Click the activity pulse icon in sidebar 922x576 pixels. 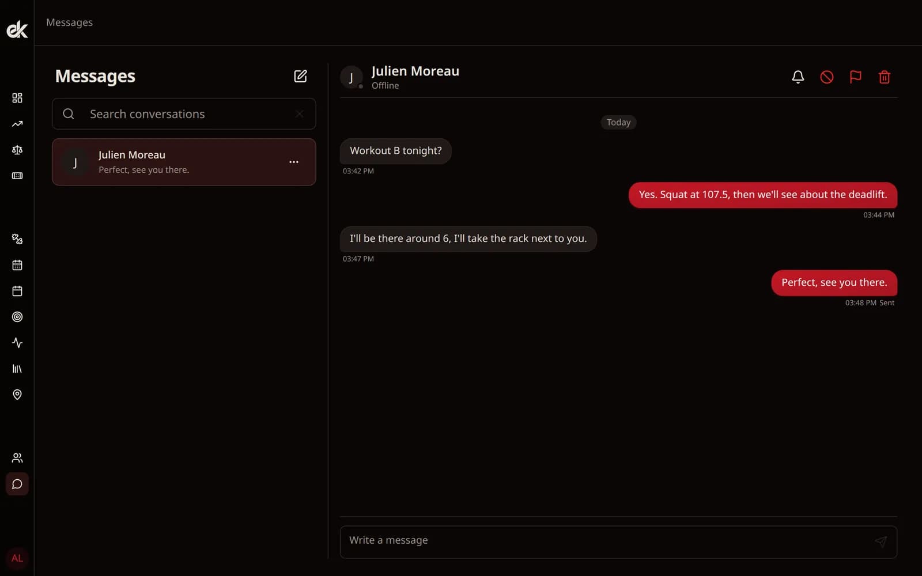17,343
